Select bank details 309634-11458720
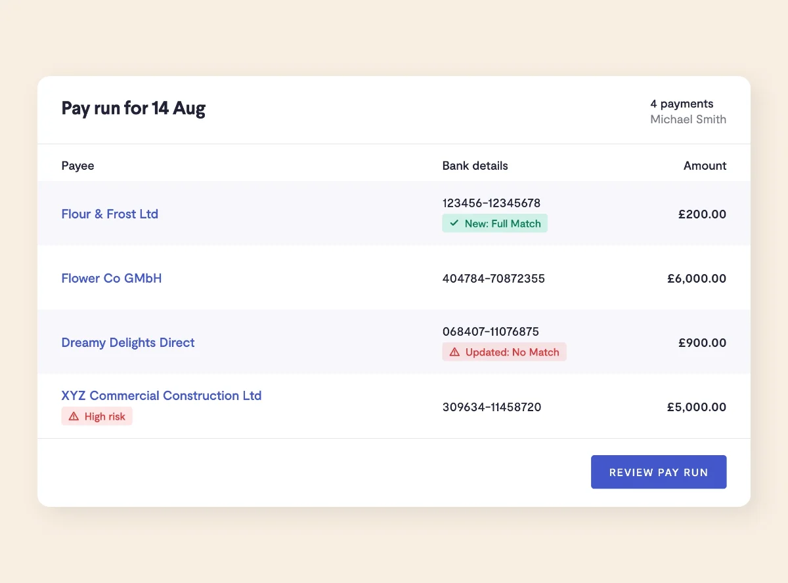Screen dimensions: 788x583 (492, 407)
